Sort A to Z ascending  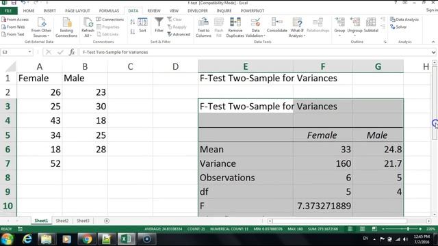pos(132,22)
